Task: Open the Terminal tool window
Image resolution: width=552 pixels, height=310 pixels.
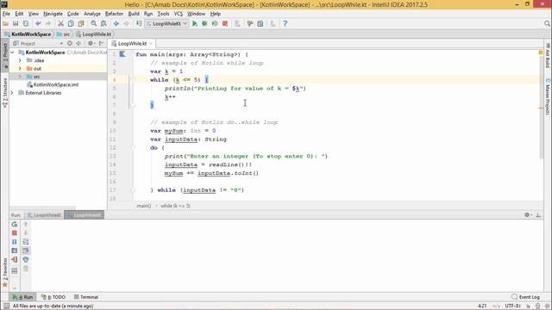Action: [86, 297]
